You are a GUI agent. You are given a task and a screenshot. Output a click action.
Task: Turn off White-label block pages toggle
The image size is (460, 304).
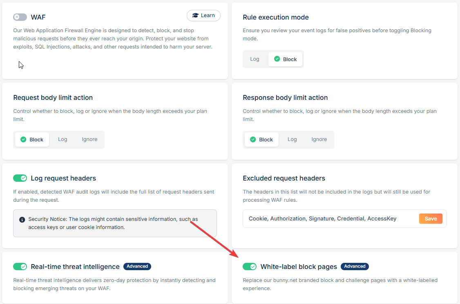pyautogui.click(x=250, y=267)
